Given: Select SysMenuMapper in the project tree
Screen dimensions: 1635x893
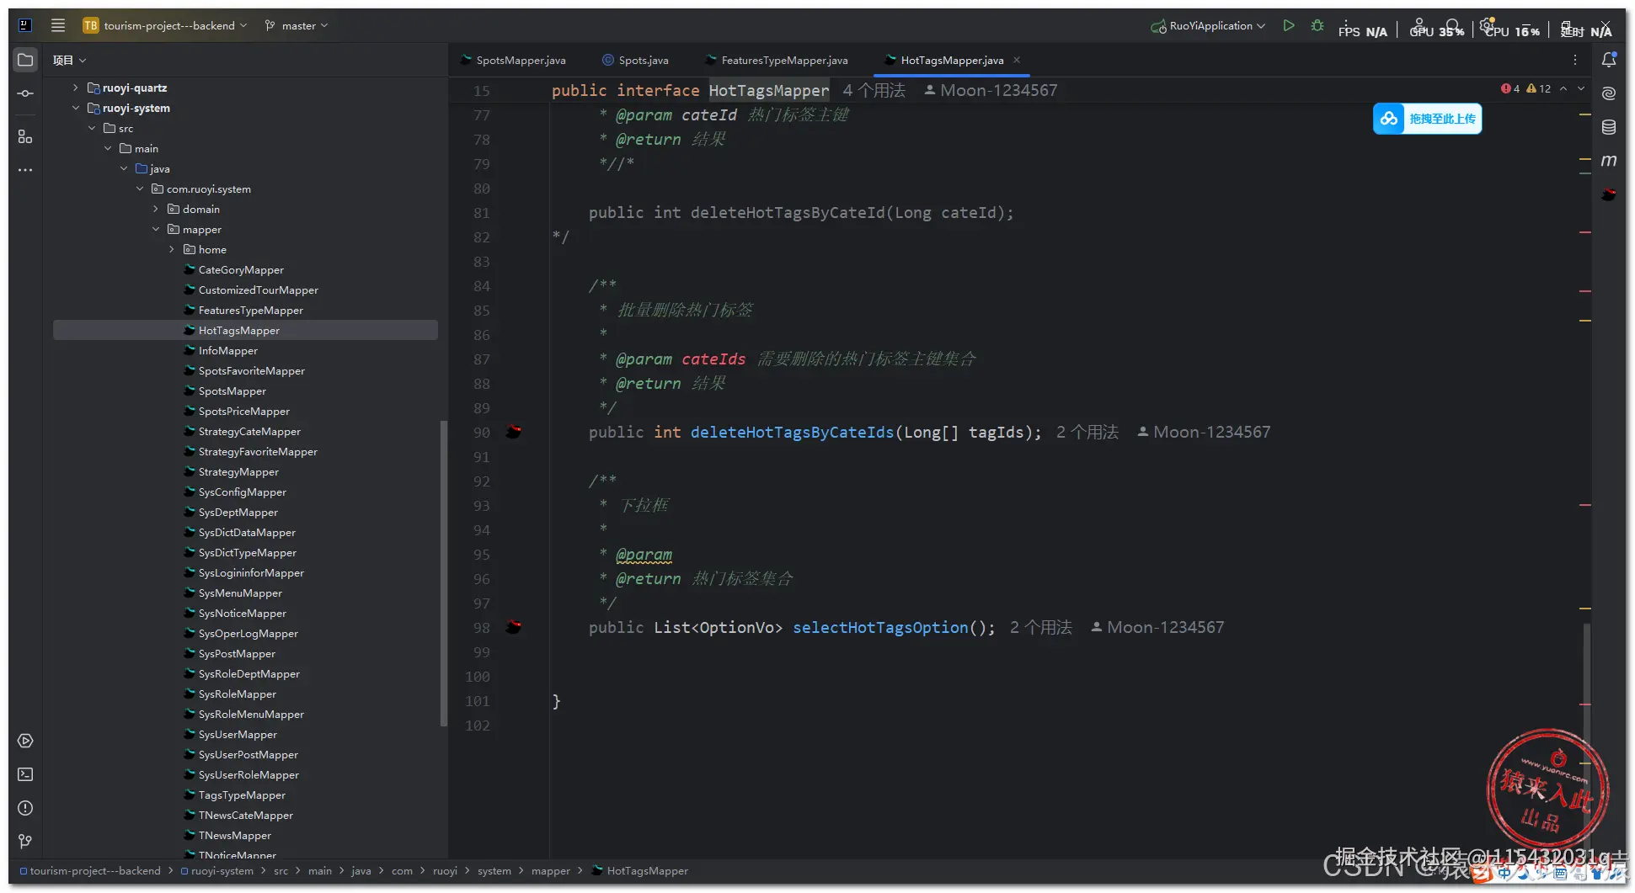Looking at the screenshot, I should pyautogui.click(x=240, y=593).
